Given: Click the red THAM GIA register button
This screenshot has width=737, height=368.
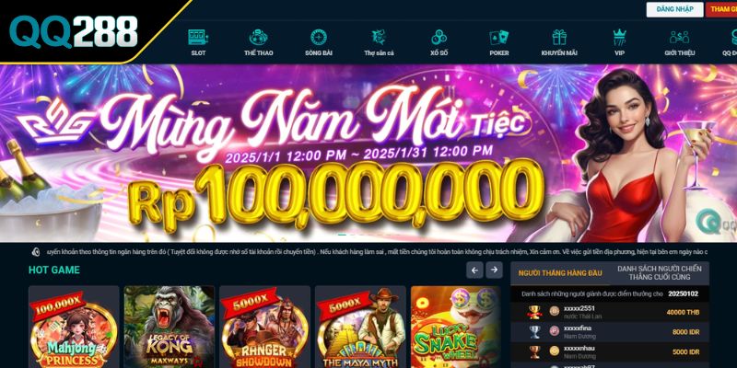Looking at the screenshot, I should pos(721,9).
